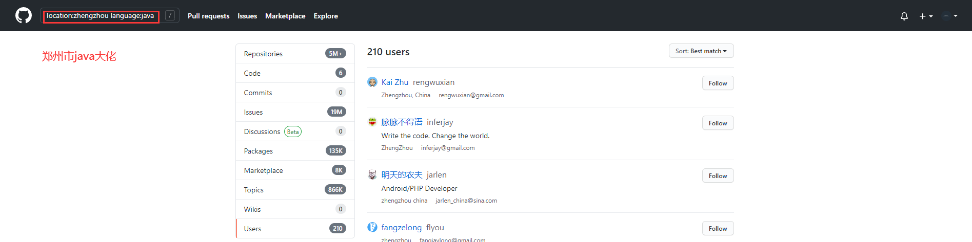Screen dimensions: 972x242
Task: Open the inferjay user avatar
Action: tap(372, 122)
